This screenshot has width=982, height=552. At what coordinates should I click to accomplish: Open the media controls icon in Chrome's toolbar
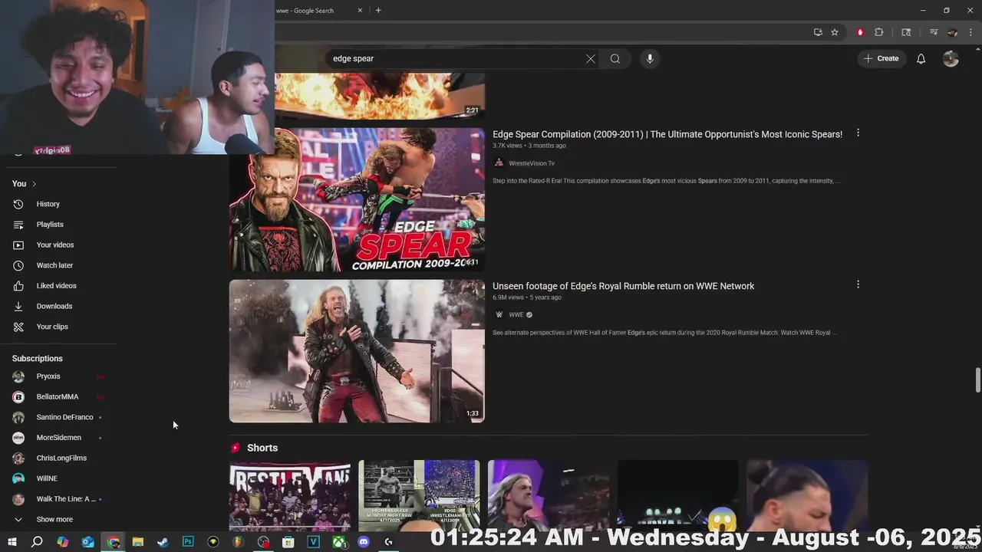[934, 32]
